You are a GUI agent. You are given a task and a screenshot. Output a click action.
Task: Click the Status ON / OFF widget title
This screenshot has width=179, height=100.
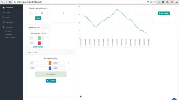(x=34, y=27)
